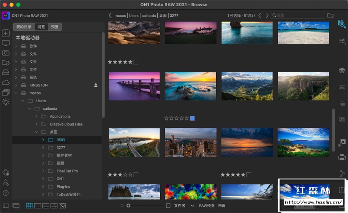Viewport: 348px width, 213px height.
Task: Switch to grid thumbnail view
Action: (x=29, y=206)
